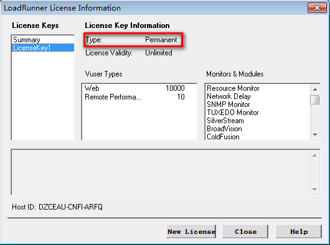Click Monitors list scroll down arrow

point(315,135)
